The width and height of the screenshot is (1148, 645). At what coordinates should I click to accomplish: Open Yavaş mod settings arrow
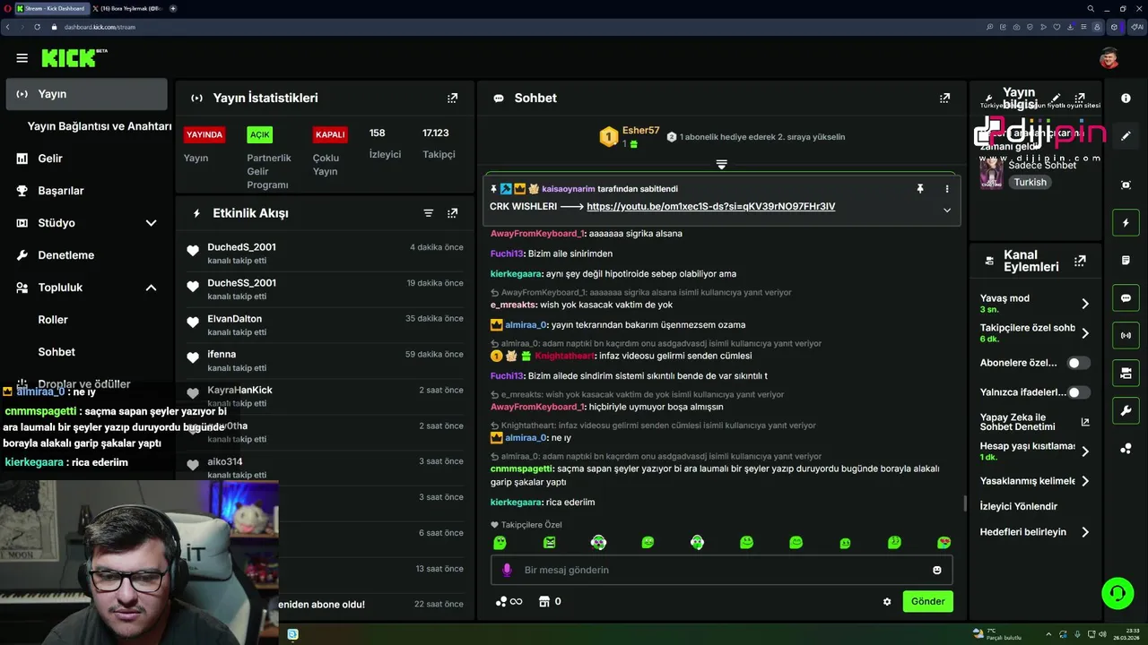pyautogui.click(x=1085, y=304)
